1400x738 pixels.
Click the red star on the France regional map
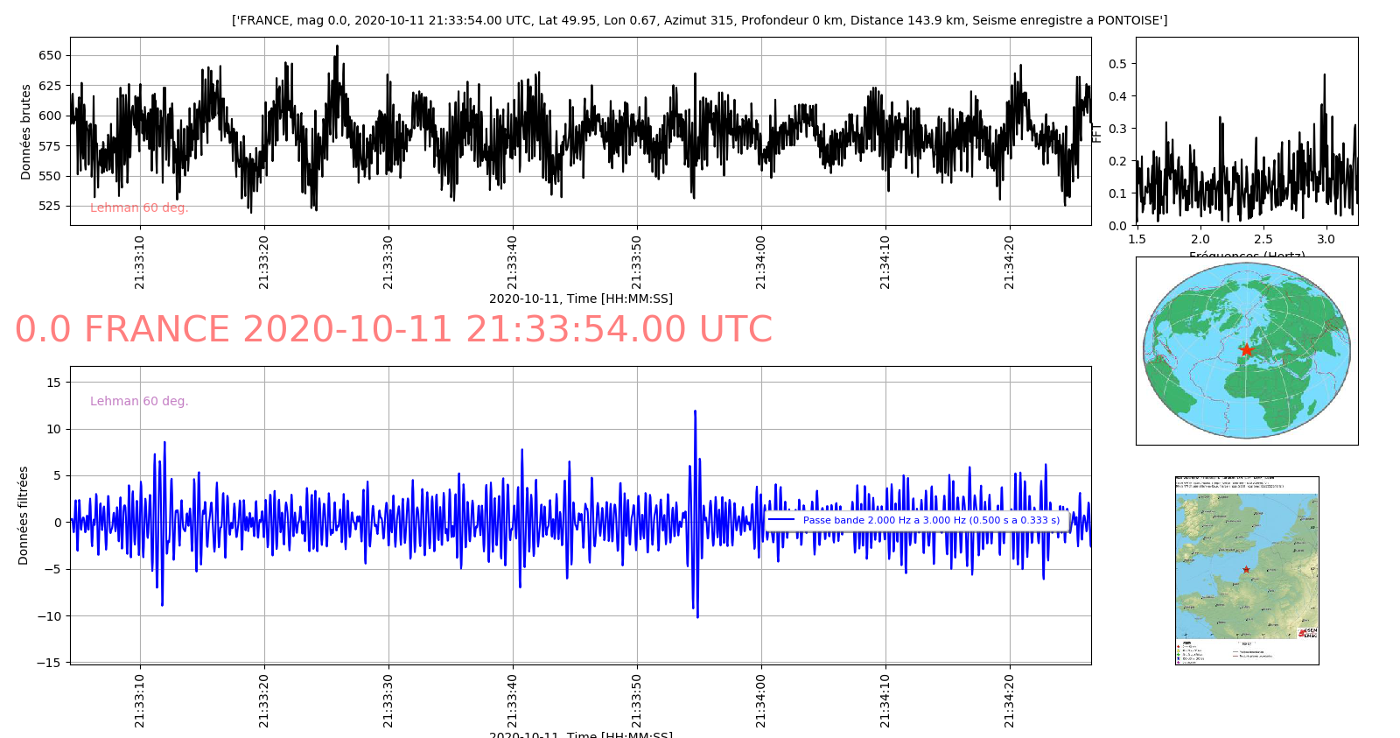(1246, 569)
